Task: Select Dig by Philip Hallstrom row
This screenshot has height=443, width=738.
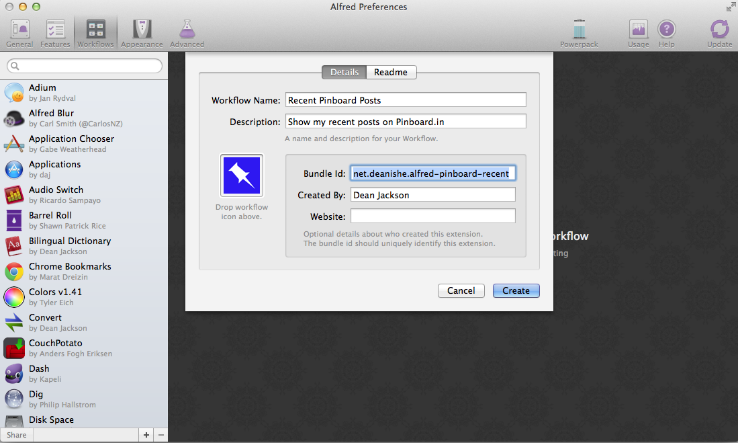Action: 84,399
